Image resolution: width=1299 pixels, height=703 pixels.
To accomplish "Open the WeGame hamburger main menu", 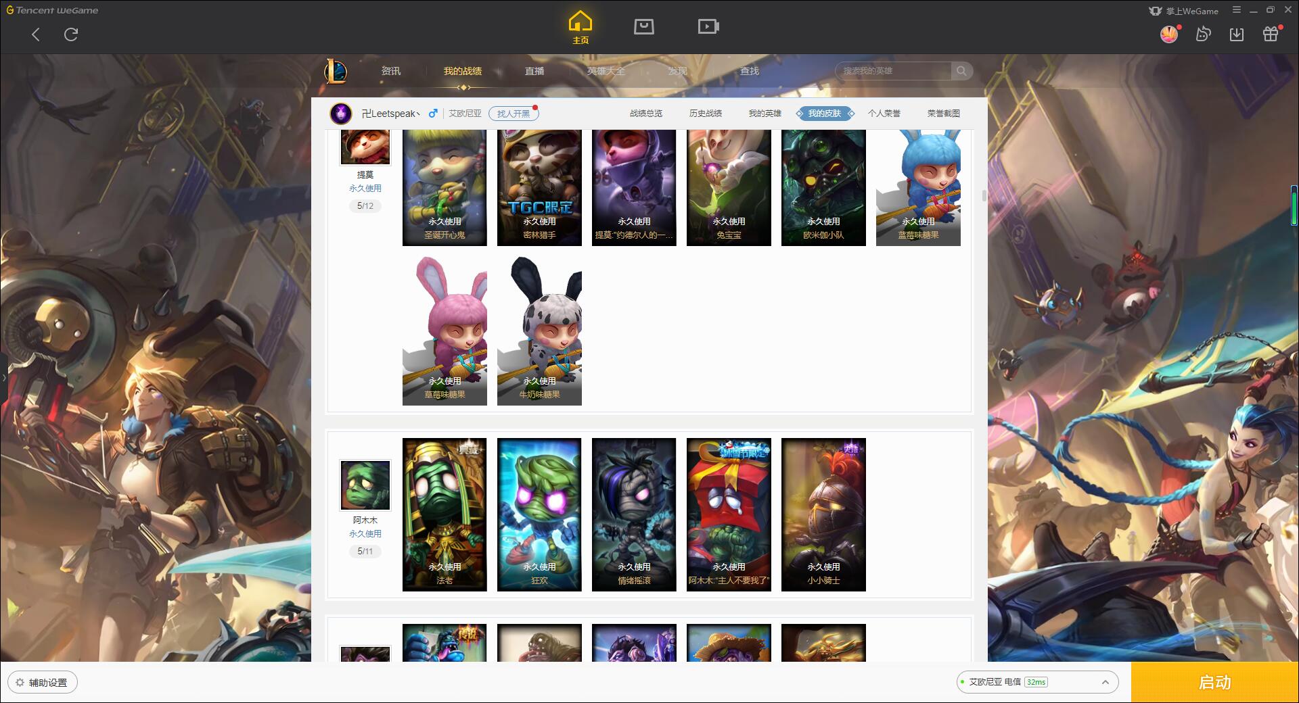I will pyautogui.click(x=1237, y=10).
